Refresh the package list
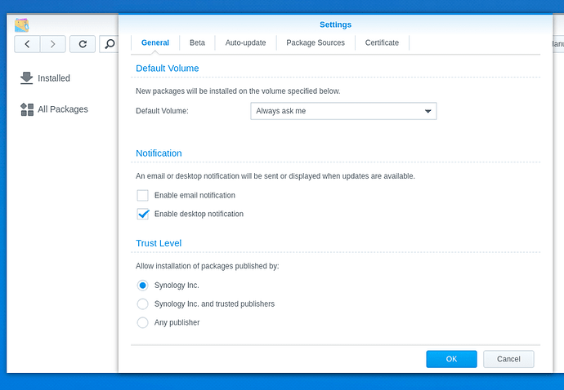This screenshot has width=564, height=390. pos(83,44)
